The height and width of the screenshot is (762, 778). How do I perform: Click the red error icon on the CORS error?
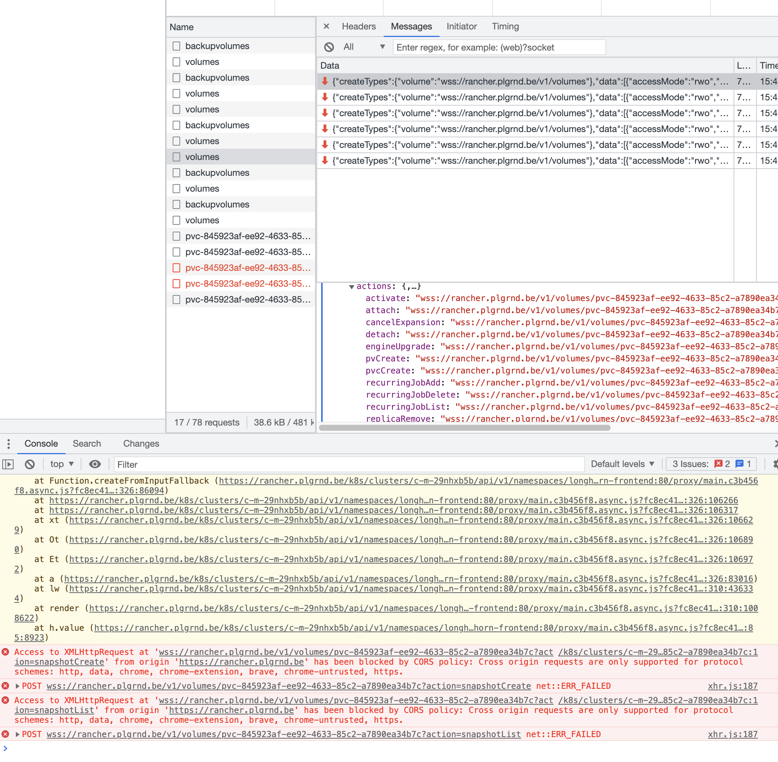click(5, 652)
